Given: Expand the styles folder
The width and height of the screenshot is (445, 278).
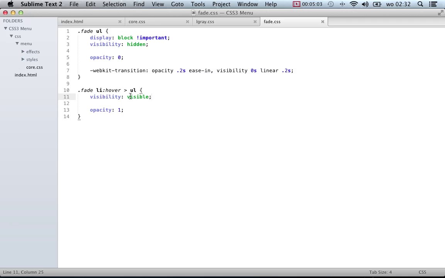Looking at the screenshot, I should (23, 59).
